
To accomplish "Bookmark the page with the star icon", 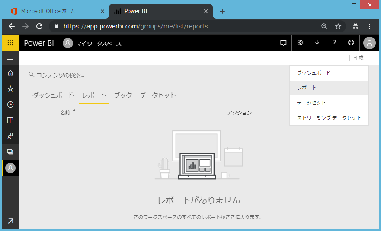I will click(338, 26).
